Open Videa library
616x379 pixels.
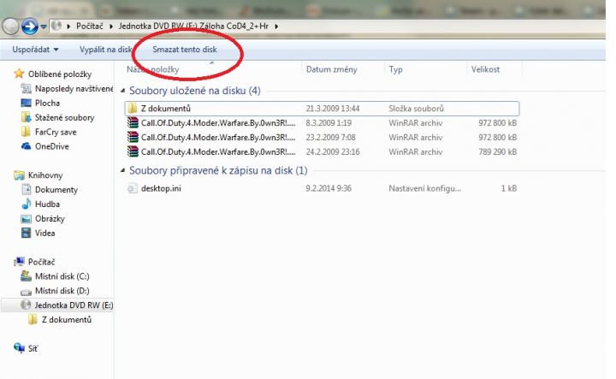coord(44,234)
